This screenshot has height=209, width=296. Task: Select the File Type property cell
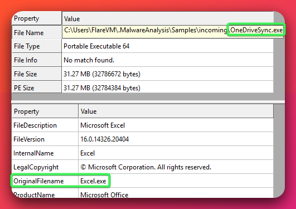[x=37, y=46]
